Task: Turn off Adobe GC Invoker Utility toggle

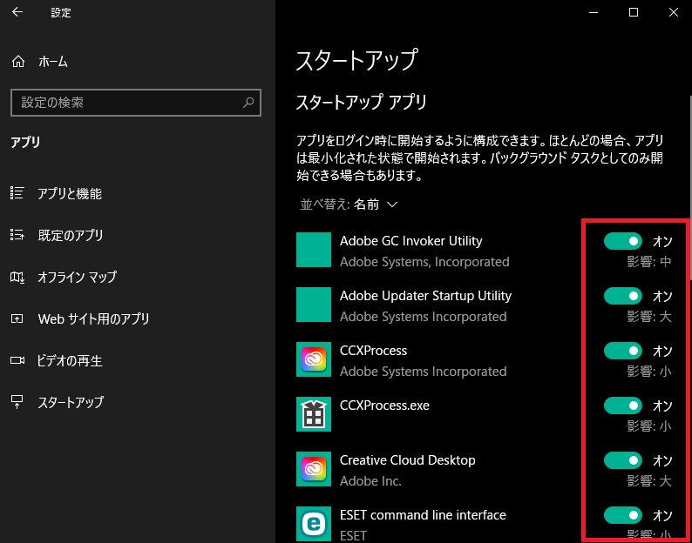Action: pos(622,241)
